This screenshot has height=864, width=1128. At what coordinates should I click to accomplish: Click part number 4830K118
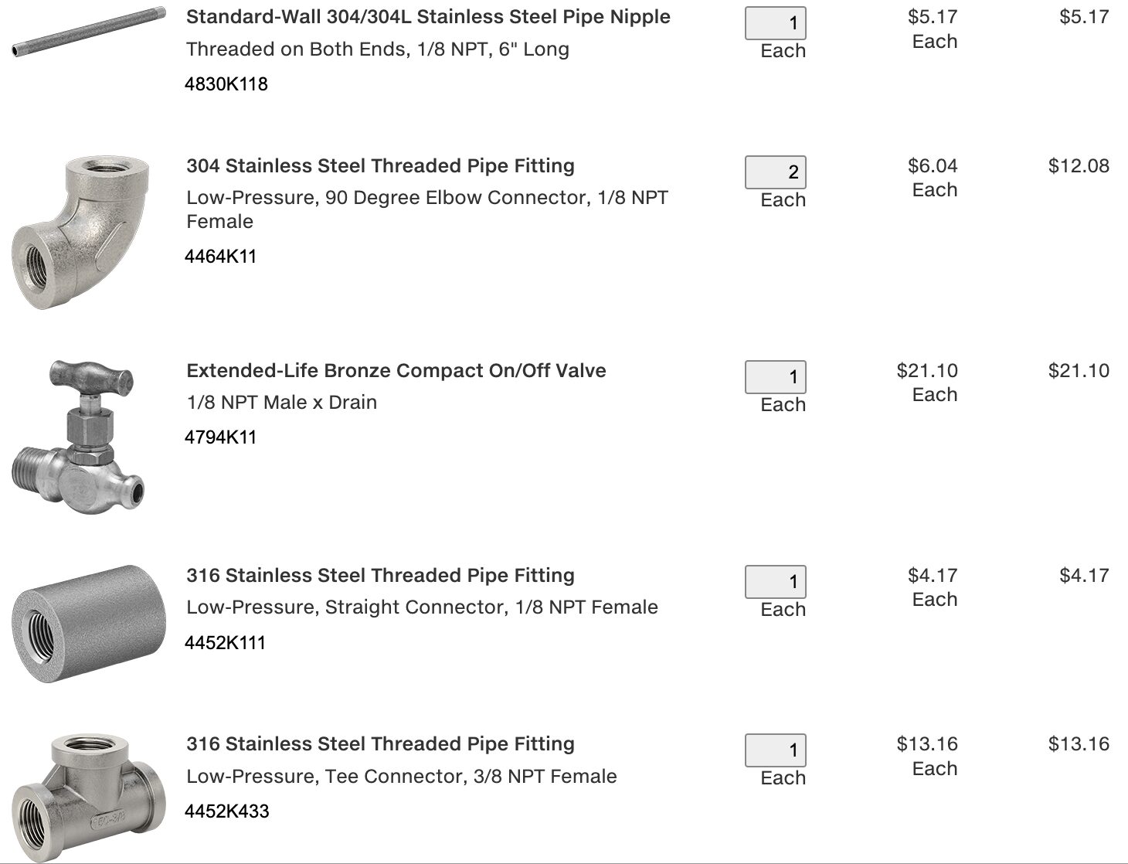(226, 84)
